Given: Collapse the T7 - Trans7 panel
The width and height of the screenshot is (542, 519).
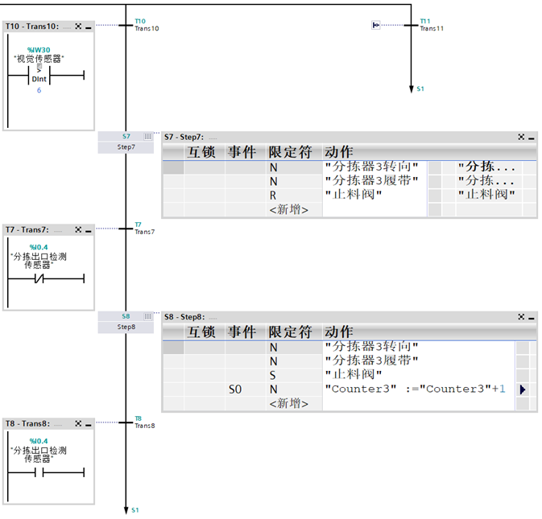Looking at the screenshot, I should pos(89,230).
